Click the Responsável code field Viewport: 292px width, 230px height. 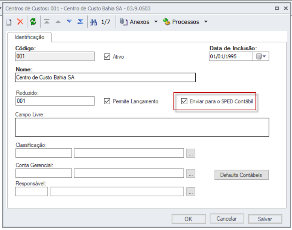pos(32,192)
